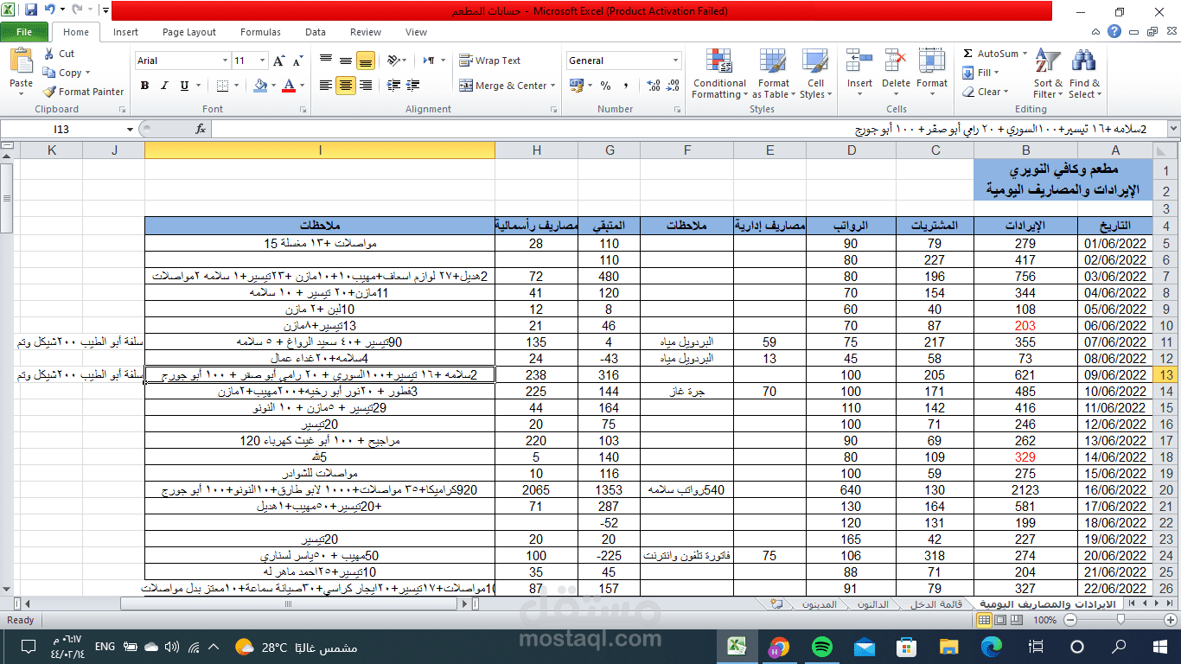This screenshot has height=664, width=1181.
Task: Open Conditional Formatting
Action: [x=719, y=74]
